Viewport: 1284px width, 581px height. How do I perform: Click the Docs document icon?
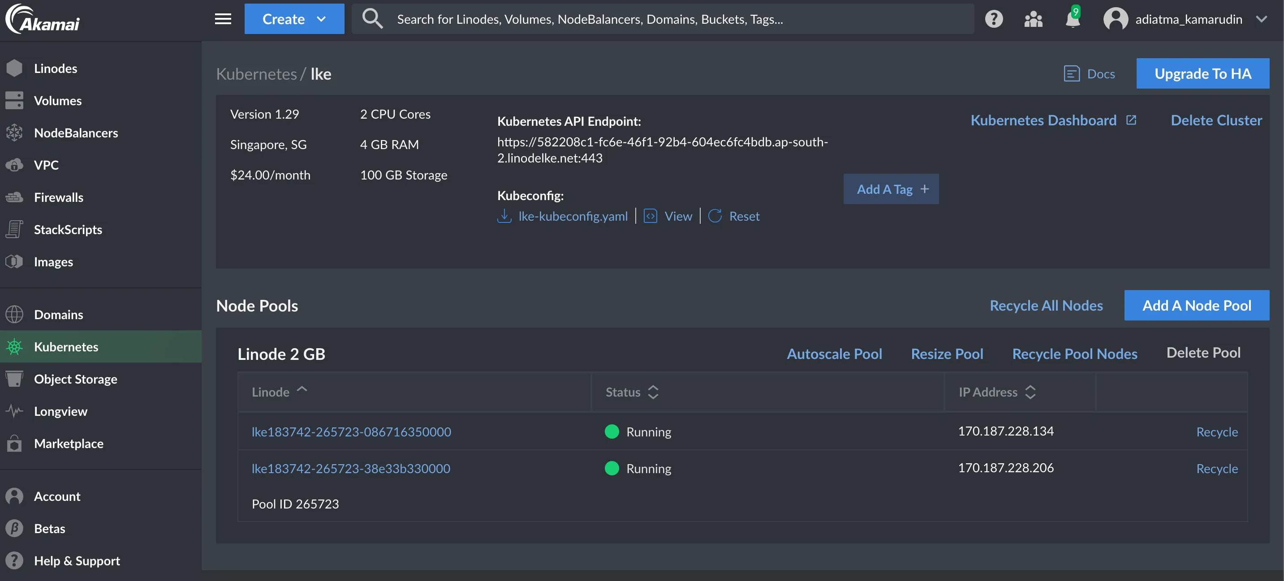(x=1072, y=74)
